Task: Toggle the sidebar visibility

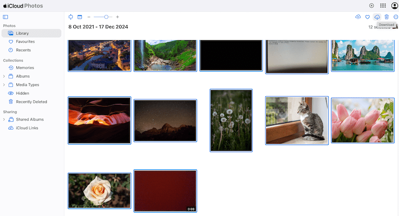Action: pyautogui.click(x=5, y=17)
